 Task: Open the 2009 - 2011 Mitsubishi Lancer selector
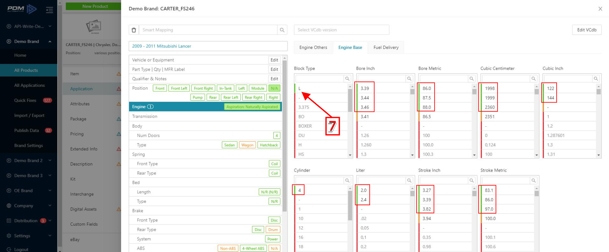[x=208, y=46]
